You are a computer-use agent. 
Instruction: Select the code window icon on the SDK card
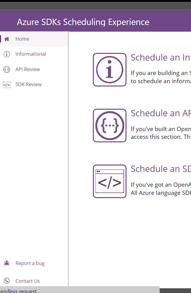109,181
